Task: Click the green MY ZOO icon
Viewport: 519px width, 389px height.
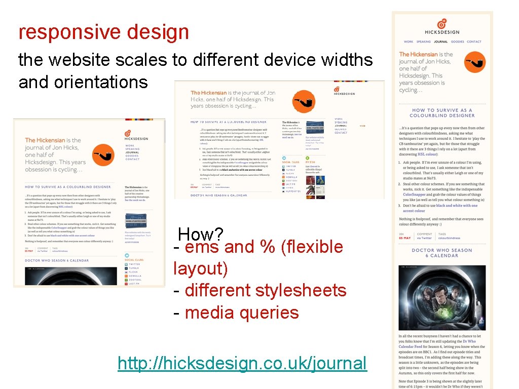Action: pos(308,158)
